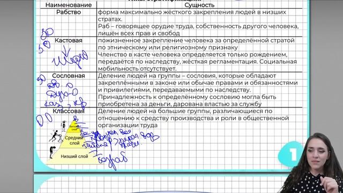Click line "Деление людей на большие группы"
The image size is (343, 193).
pyautogui.click(x=185, y=111)
